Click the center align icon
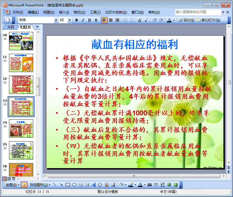Screen dimensions: 233x197 pyautogui.click(x=111, y=20)
